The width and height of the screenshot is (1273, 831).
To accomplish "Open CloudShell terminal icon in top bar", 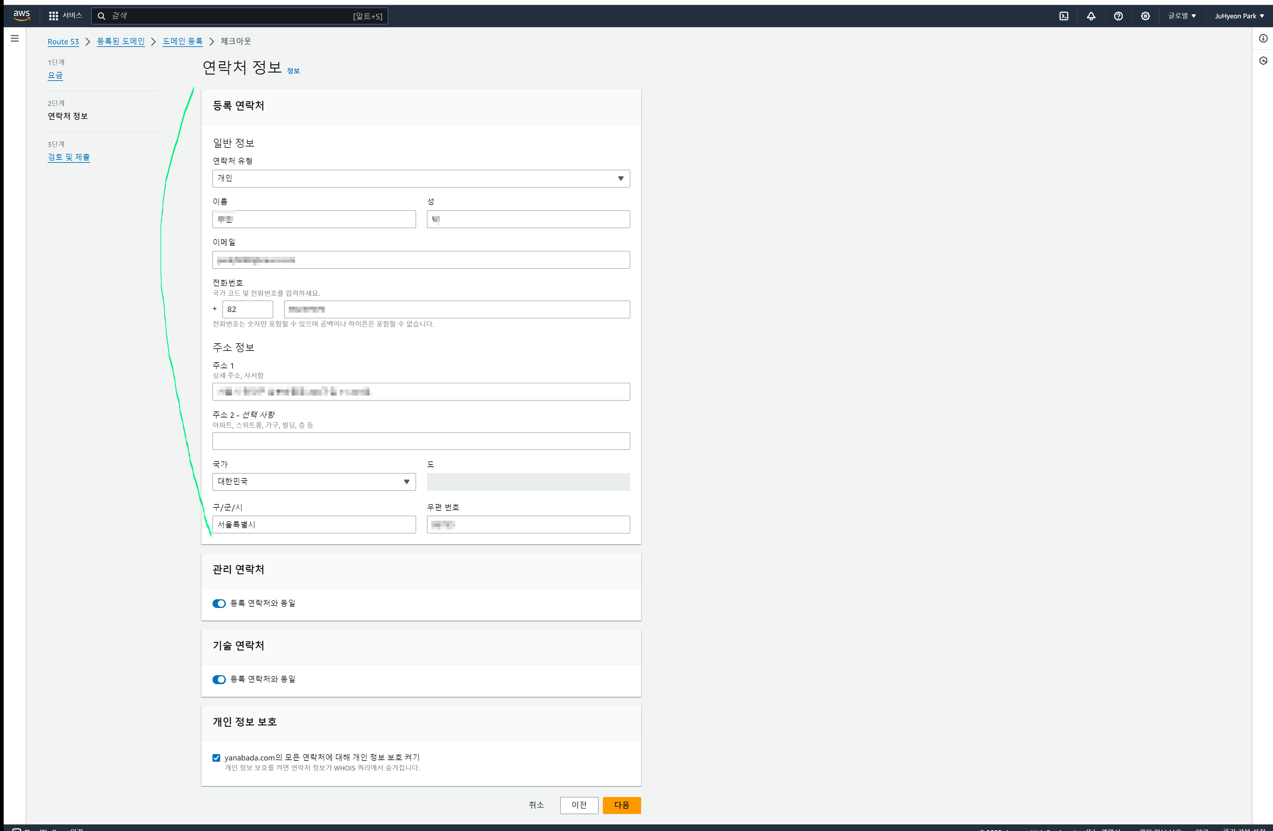I will [1064, 16].
